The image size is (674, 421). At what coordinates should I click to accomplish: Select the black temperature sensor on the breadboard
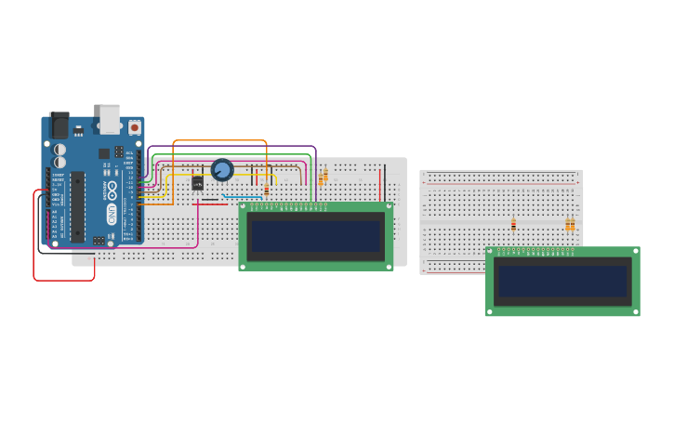198,183
